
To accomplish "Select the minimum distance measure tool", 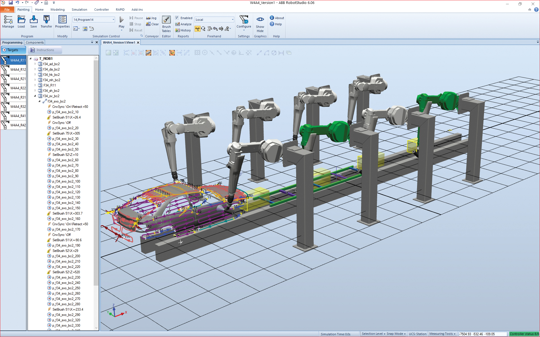I will point(281,53).
